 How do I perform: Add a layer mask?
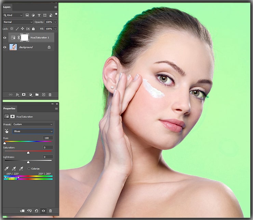(24, 94)
